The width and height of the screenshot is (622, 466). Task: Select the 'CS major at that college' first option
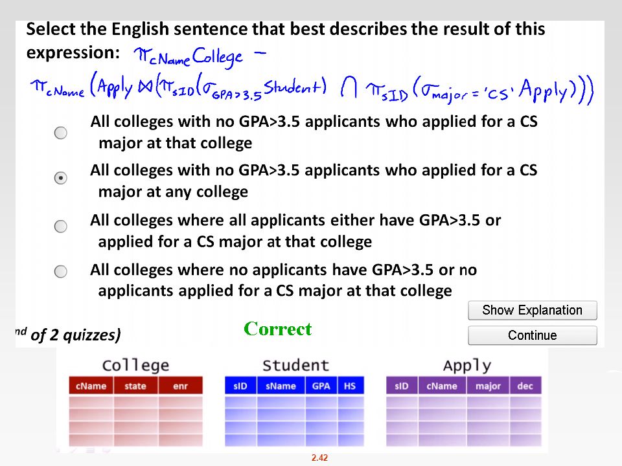click(x=61, y=133)
